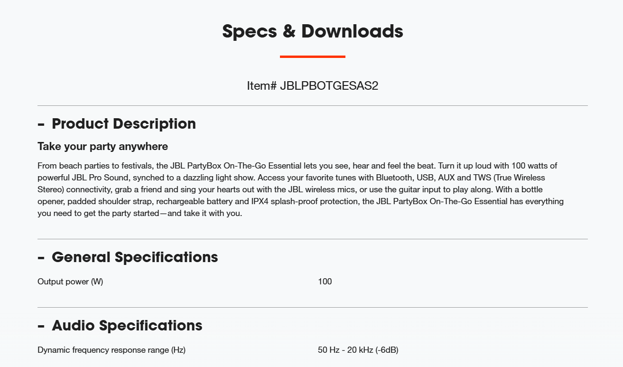Click the divider line above Product Description
This screenshot has height=367, width=623.
tap(312, 105)
